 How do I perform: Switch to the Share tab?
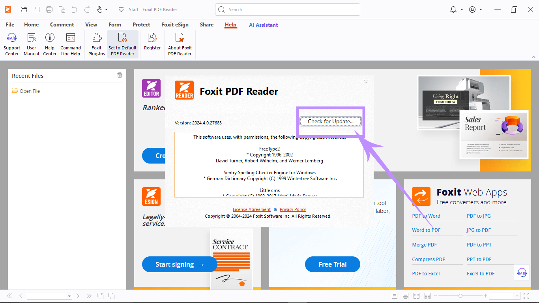[207, 24]
